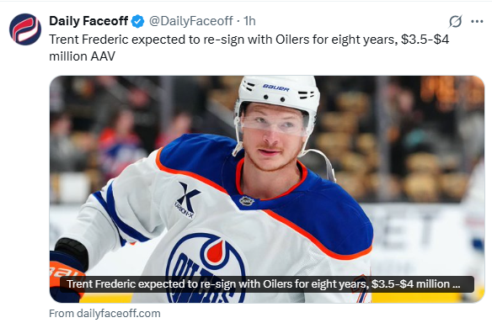Open the Daily Faceoff profile avatar
This screenshot has height=323, width=492.
click(25, 29)
